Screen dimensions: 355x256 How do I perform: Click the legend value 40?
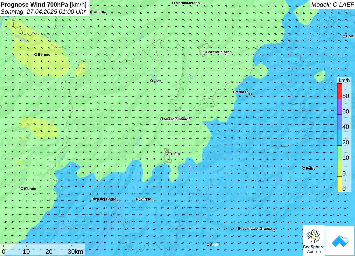point(346,127)
